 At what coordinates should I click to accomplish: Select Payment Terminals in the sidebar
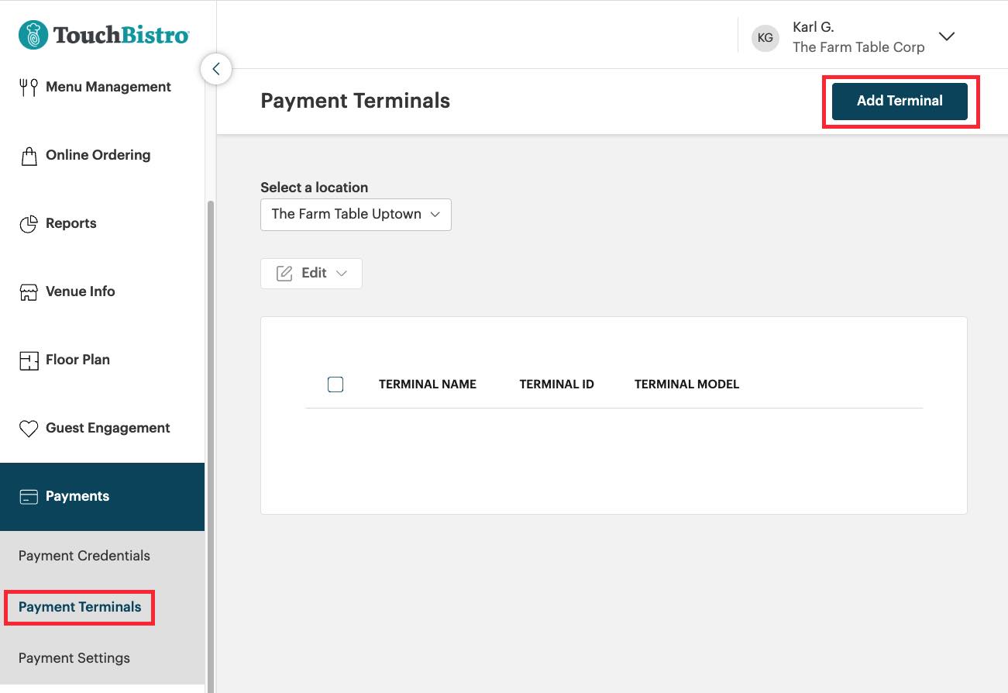pyautogui.click(x=80, y=607)
